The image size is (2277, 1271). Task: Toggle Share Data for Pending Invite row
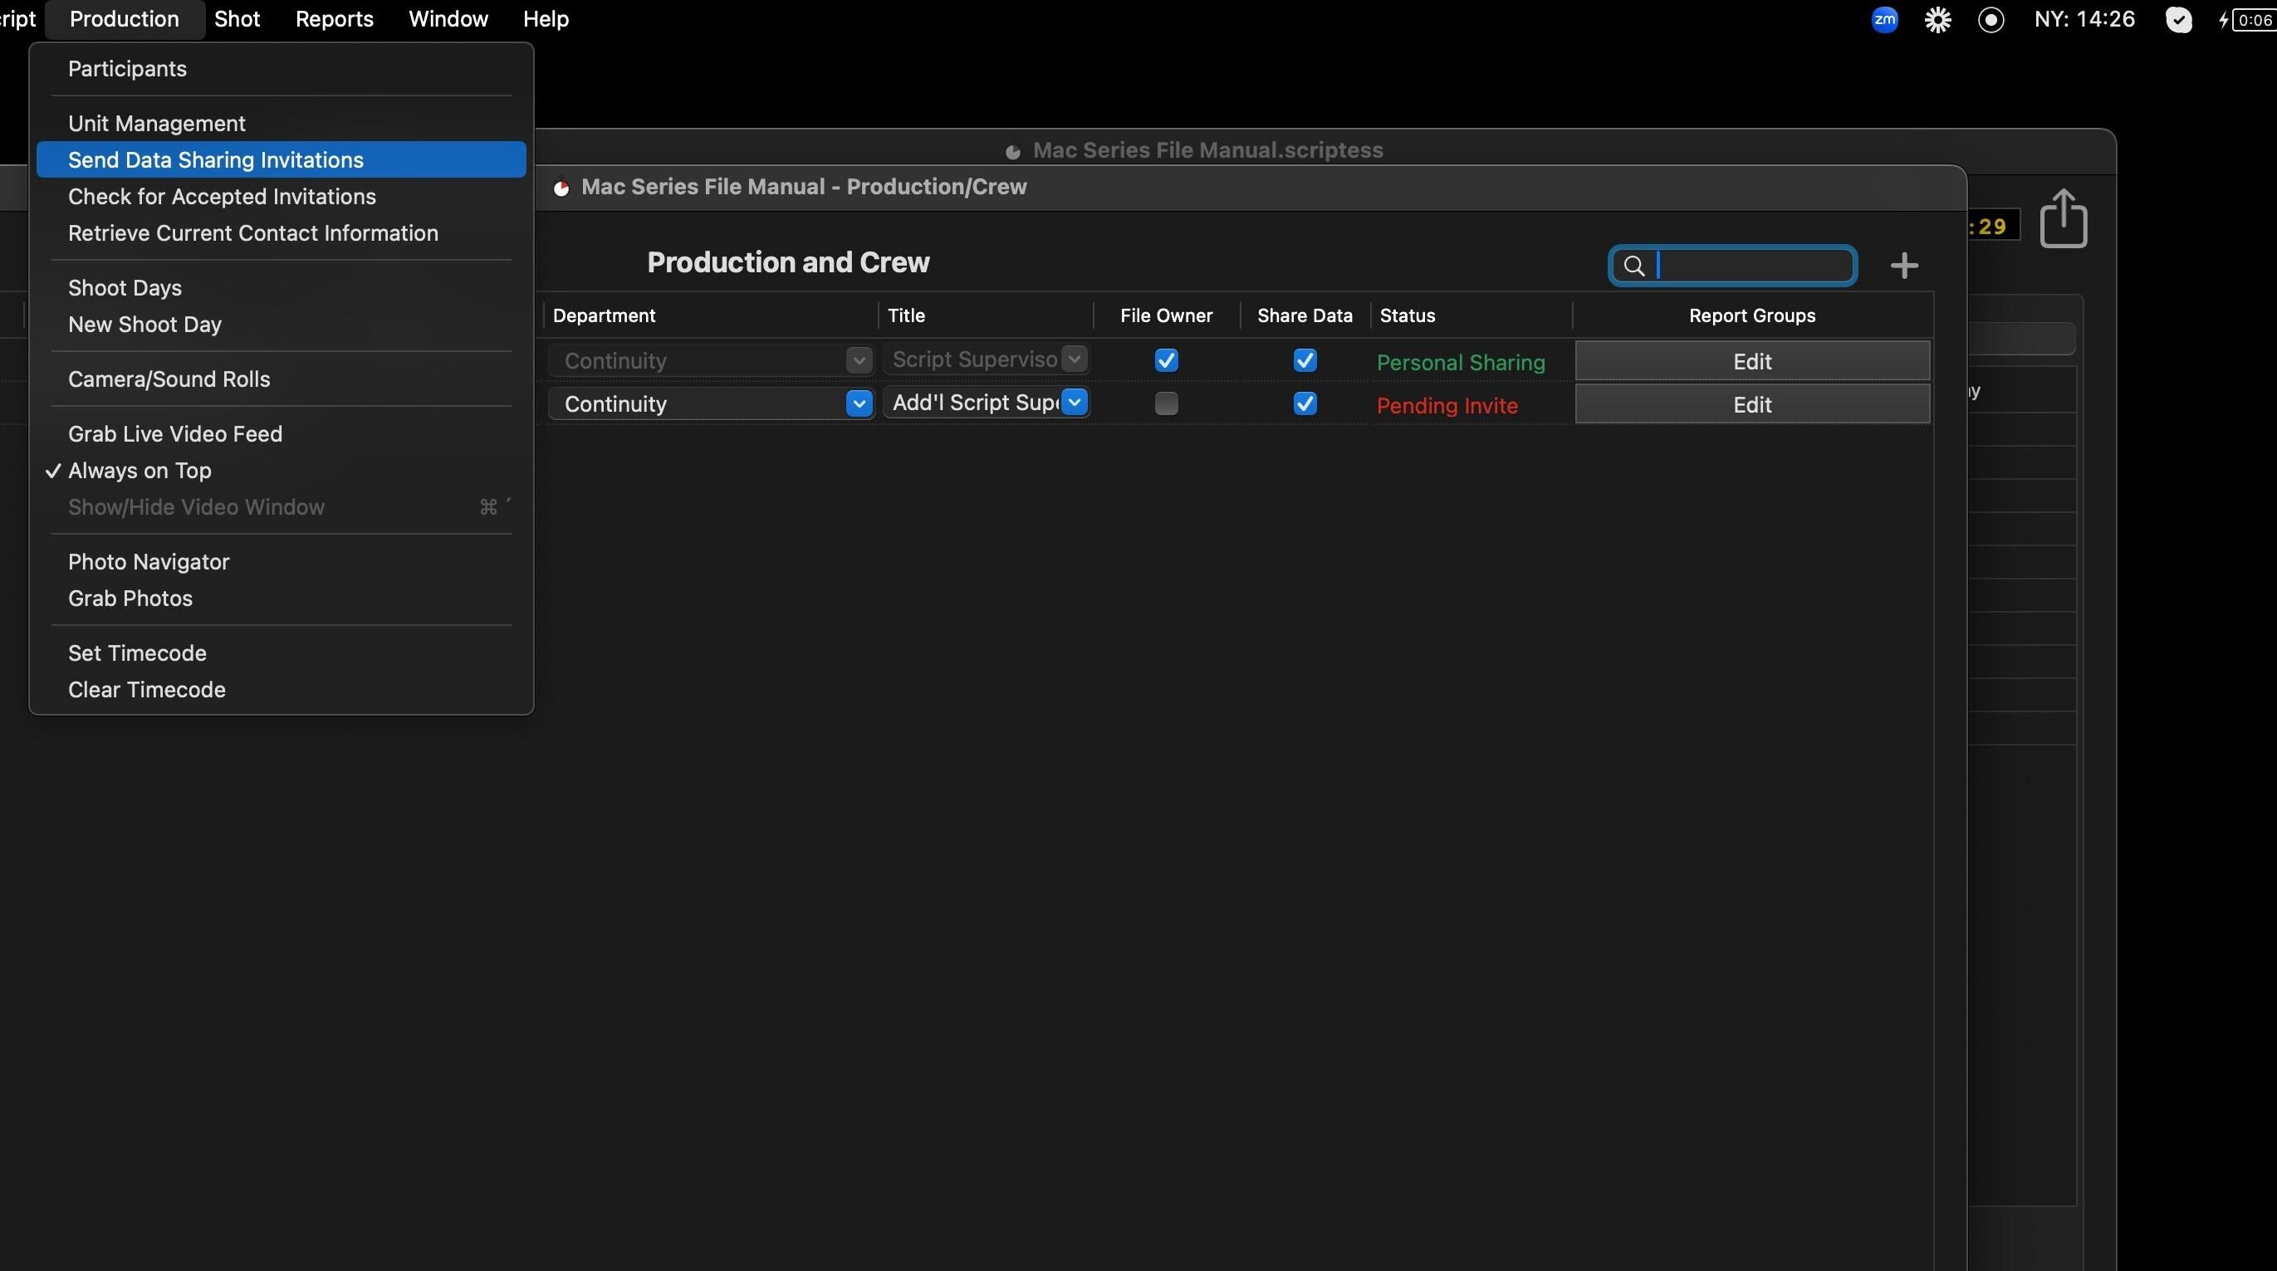(1304, 404)
